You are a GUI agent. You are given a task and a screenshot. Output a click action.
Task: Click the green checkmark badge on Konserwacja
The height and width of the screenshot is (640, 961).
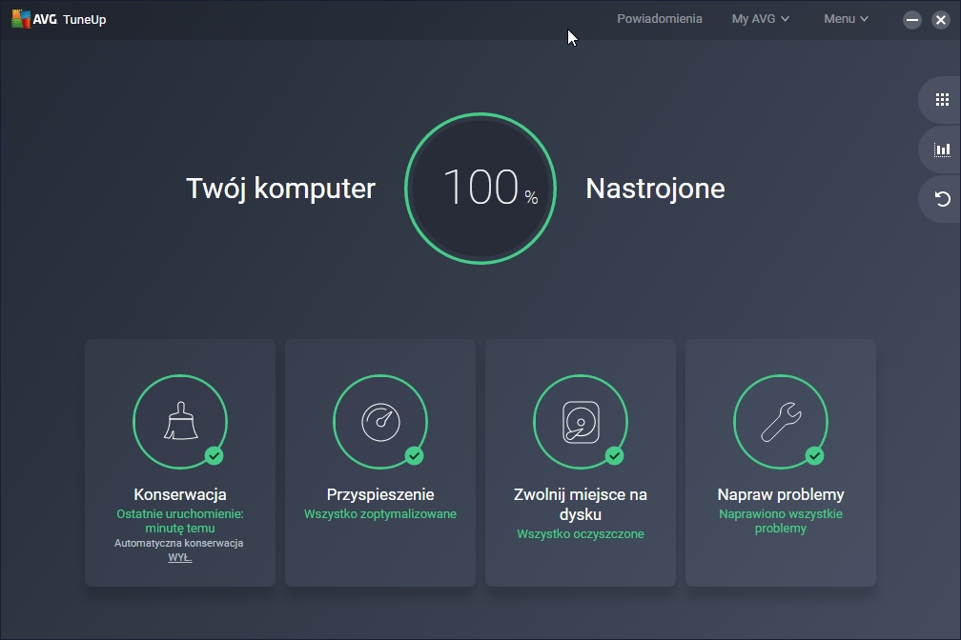point(214,455)
